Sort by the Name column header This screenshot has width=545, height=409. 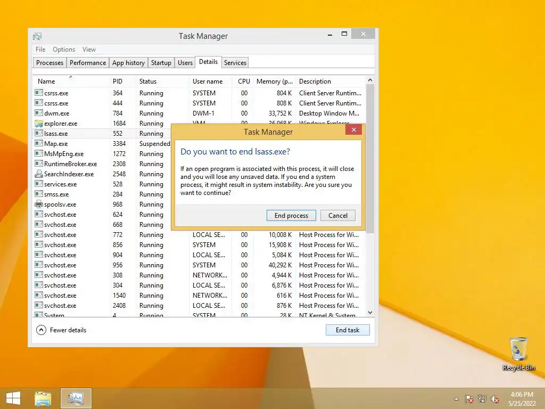click(71, 81)
